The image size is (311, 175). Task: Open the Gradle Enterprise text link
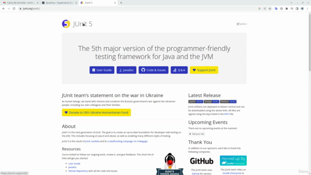coord(232,173)
